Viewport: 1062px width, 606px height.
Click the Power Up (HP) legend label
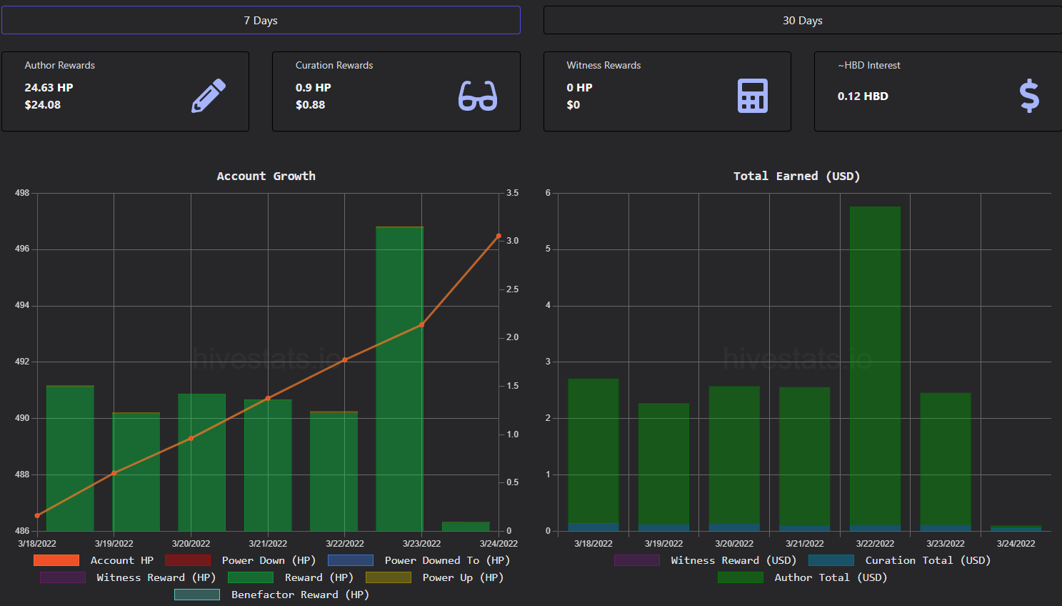coord(463,577)
